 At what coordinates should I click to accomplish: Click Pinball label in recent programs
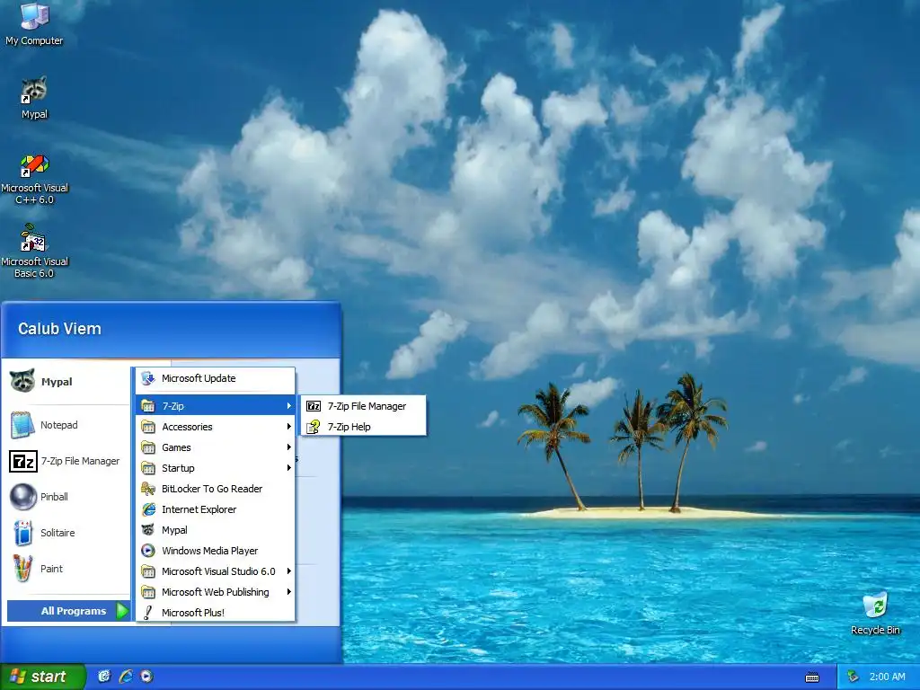tap(54, 496)
